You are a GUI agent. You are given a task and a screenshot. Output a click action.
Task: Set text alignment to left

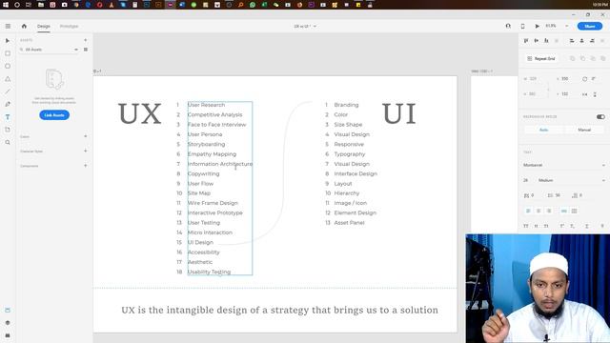click(x=528, y=211)
